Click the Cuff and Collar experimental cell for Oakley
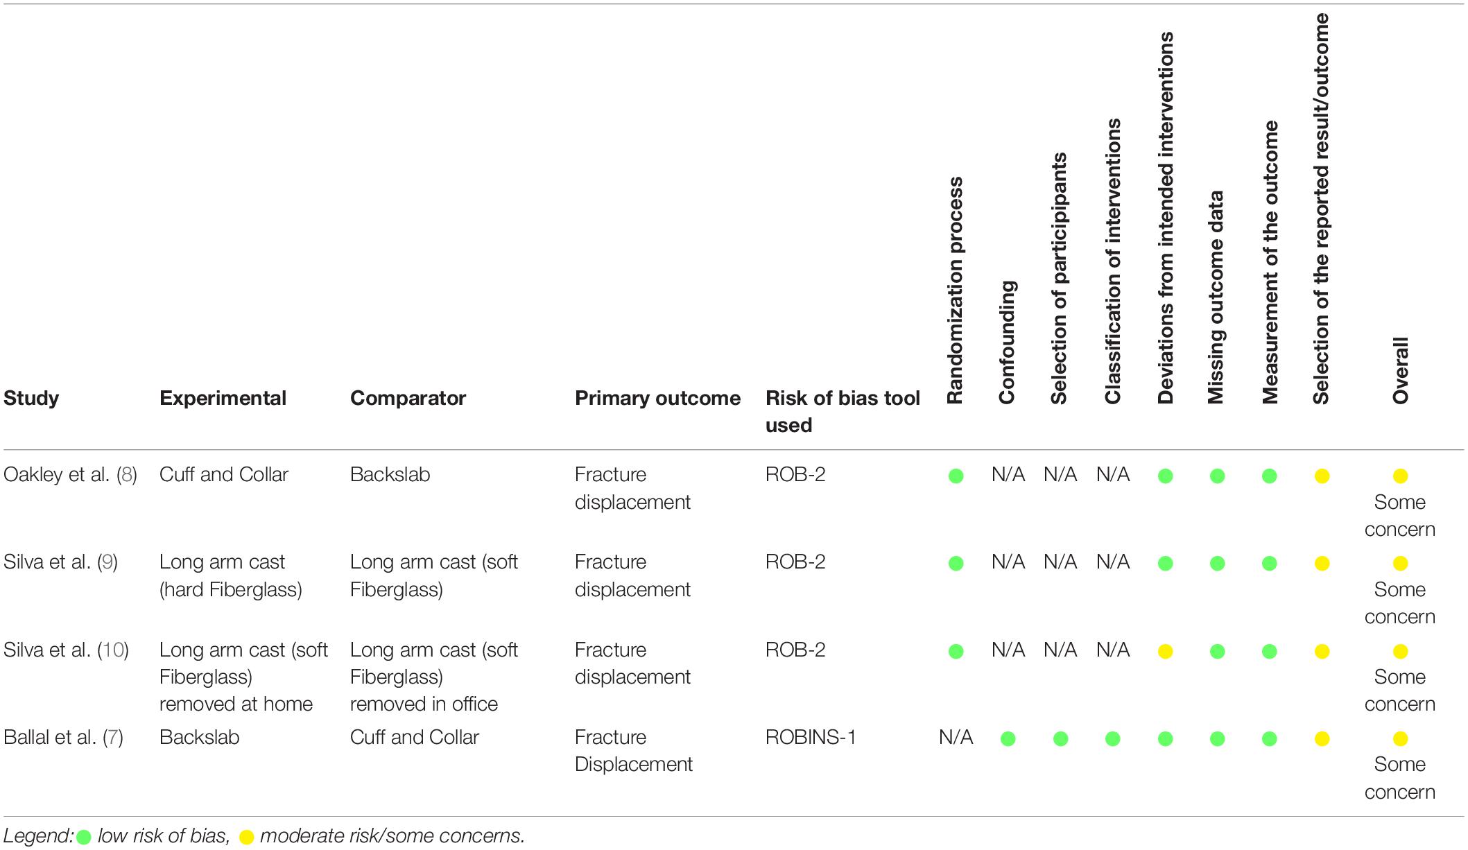Image resolution: width=1468 pixels, height=850 pixels. tap(223, 475)
